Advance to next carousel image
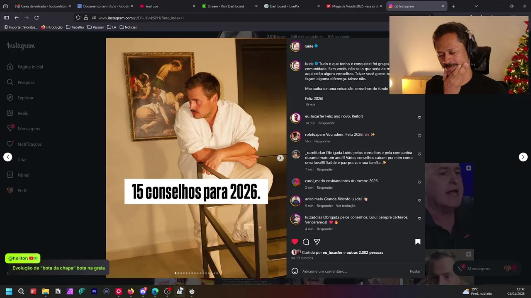This screenshot has width=531, height=298. tap(280, 158)
